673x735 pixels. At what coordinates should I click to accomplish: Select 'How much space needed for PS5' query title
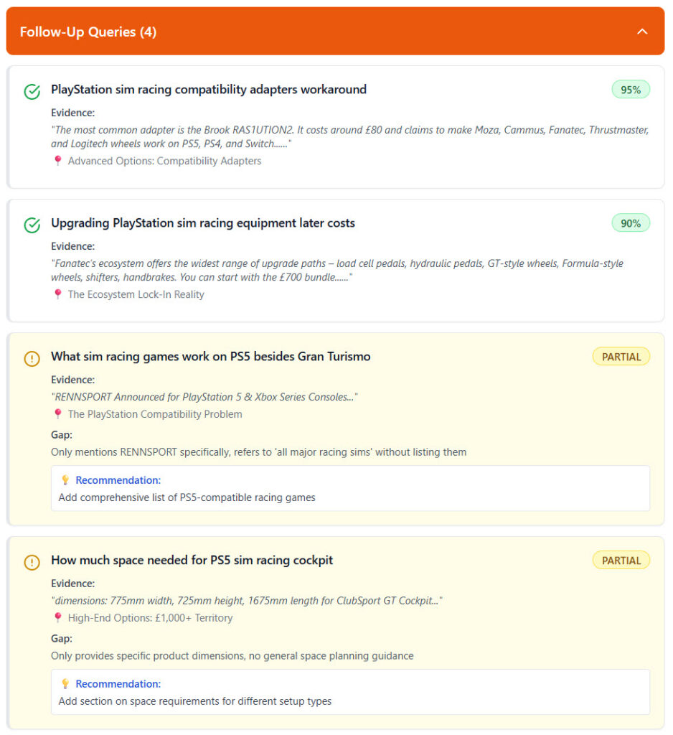[192, 560]
